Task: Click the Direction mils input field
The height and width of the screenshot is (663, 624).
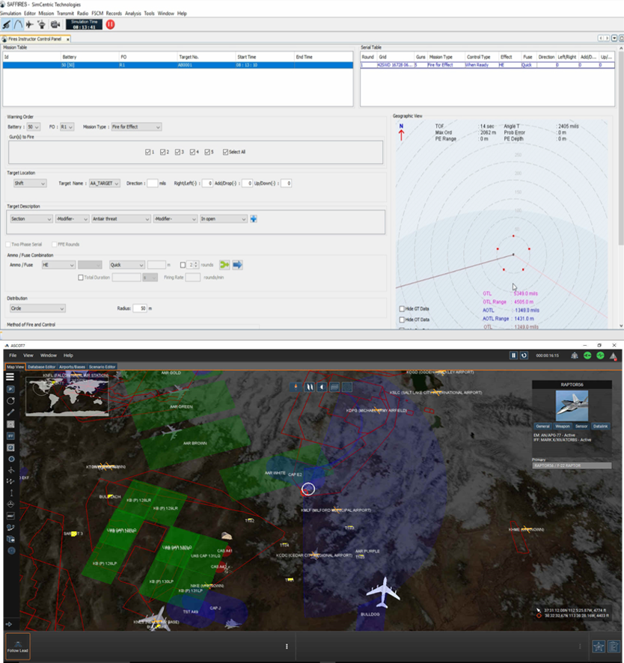Action: coord(152,183)
